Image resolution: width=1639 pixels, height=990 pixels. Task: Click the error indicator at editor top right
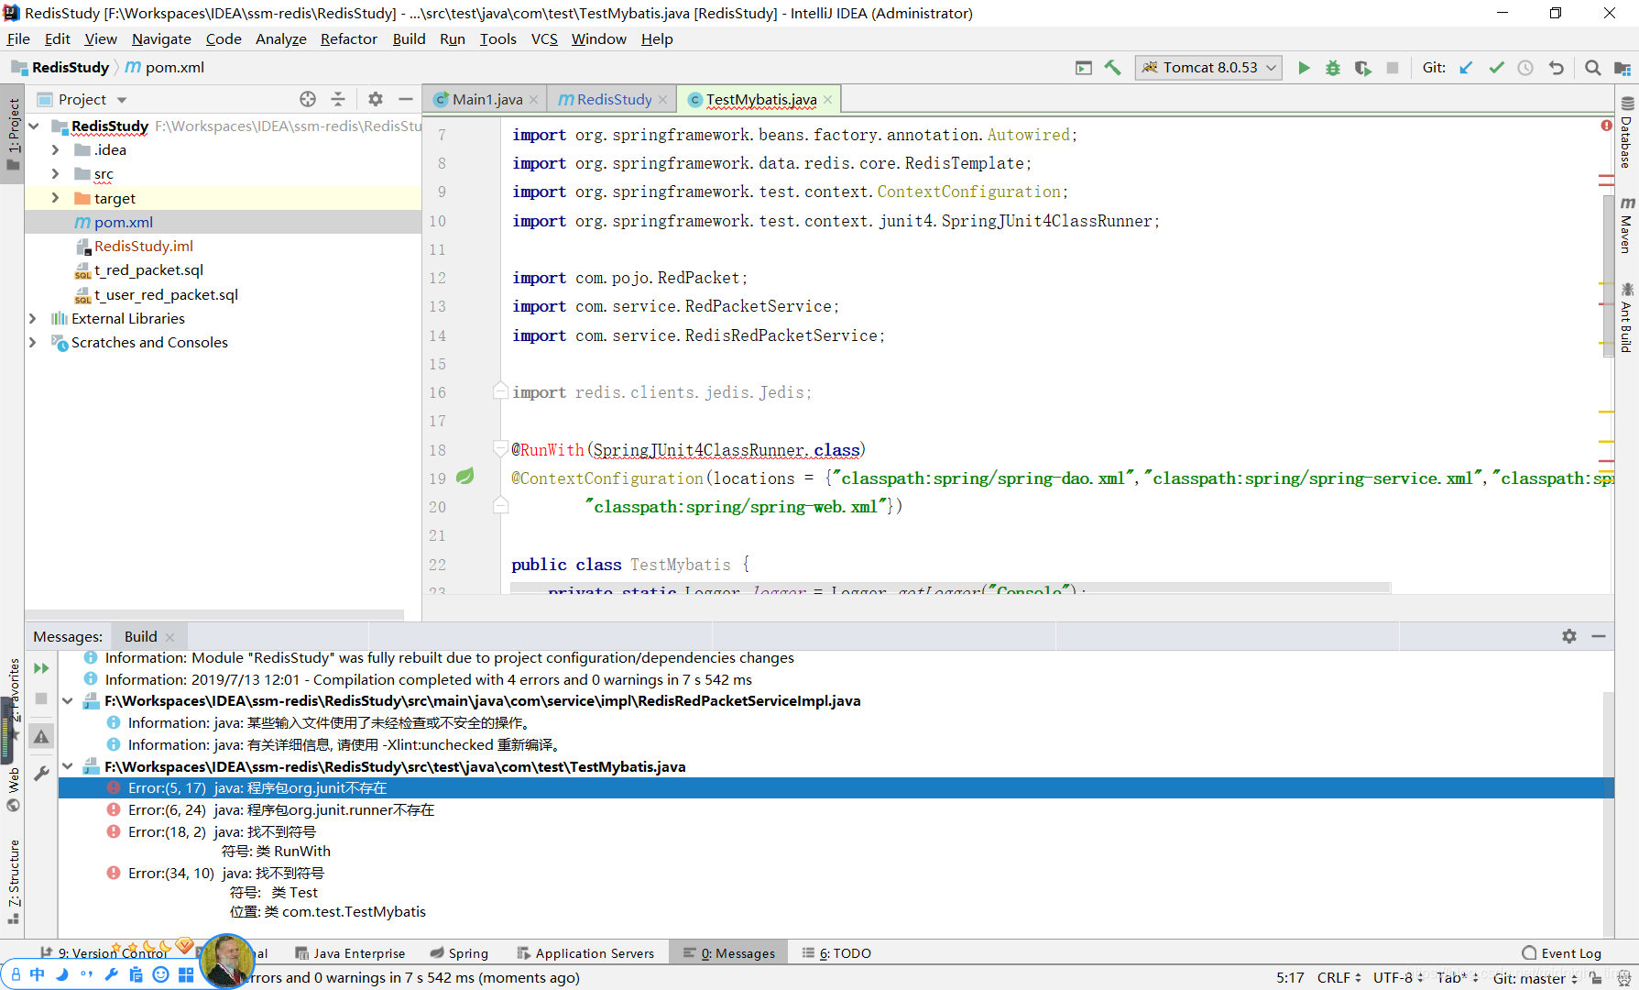[1606, 126]
